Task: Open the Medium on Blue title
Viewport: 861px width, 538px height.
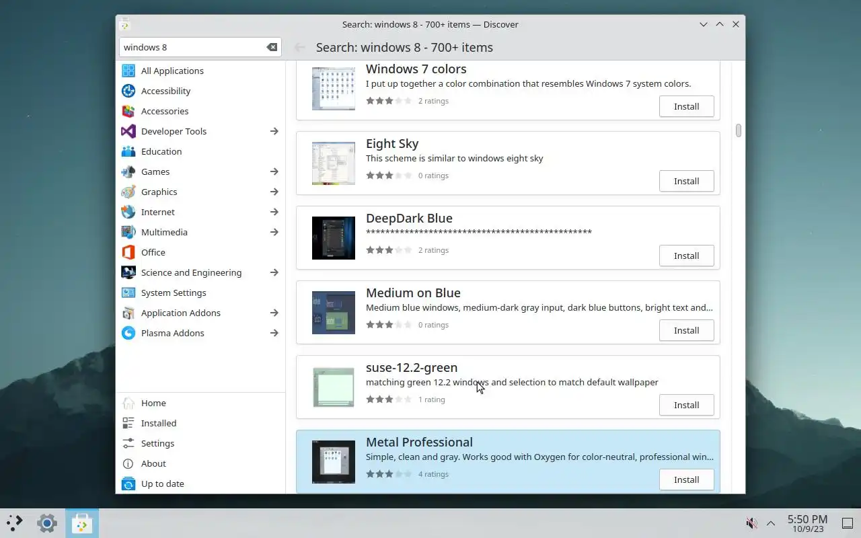Action: pyautogui.click(x=413, y=293)
